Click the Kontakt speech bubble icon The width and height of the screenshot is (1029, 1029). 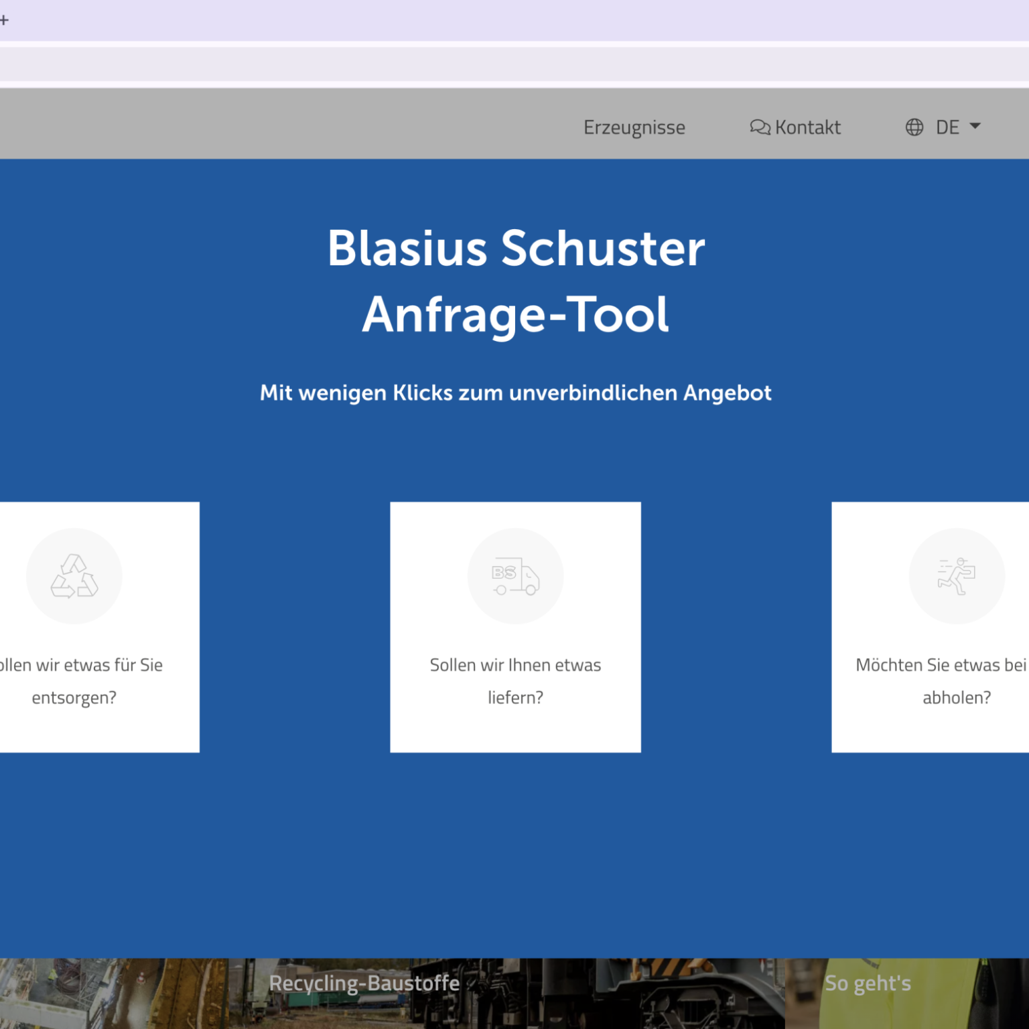[x=760, y=127]
